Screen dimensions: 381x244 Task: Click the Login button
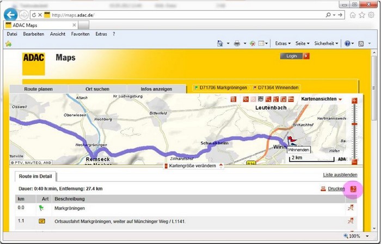[x=295, y=56]
